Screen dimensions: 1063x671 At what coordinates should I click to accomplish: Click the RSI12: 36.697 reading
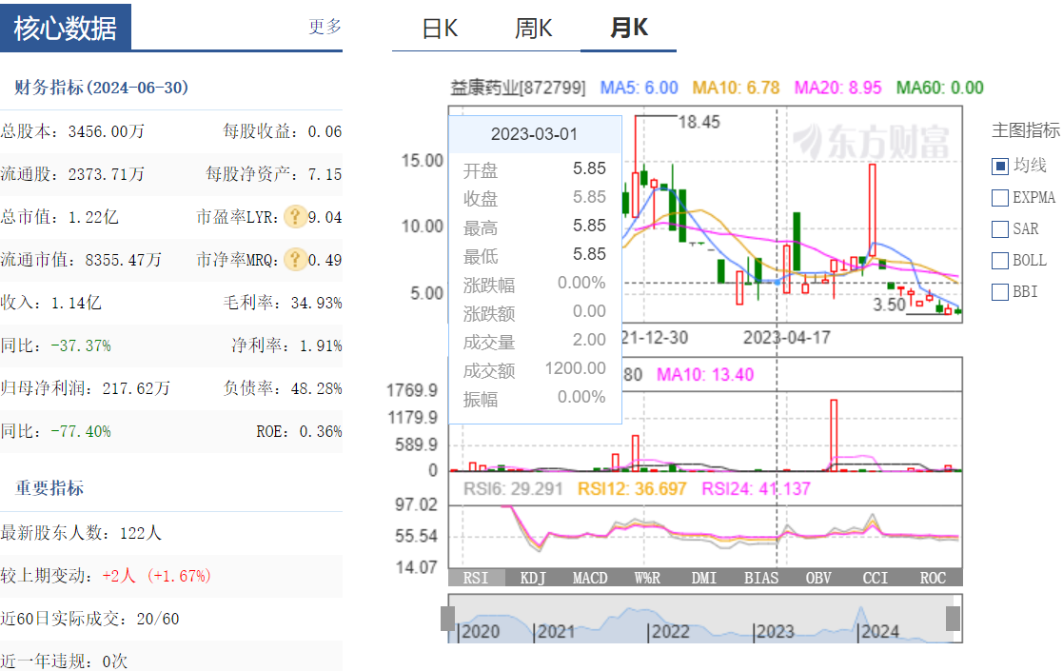[x=632, y=489]
